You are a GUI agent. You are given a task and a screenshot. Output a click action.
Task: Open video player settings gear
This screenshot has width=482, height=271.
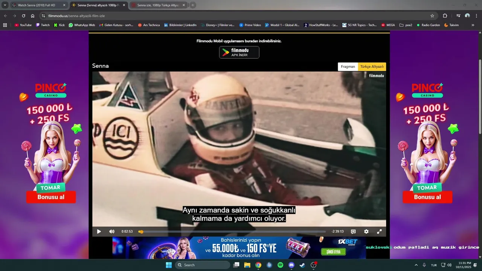[366, 231]
